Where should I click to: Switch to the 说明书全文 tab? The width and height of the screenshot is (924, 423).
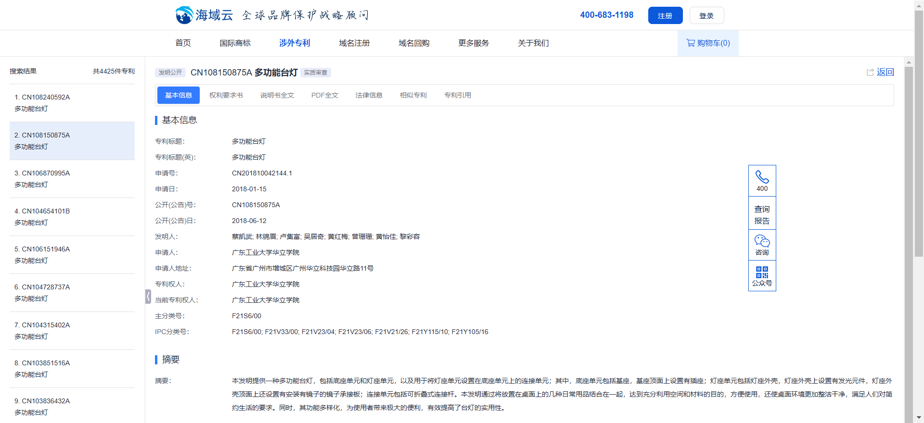click(x=277, y=95)
